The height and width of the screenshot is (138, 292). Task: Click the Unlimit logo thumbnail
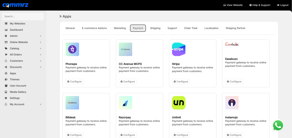(179, 103)
